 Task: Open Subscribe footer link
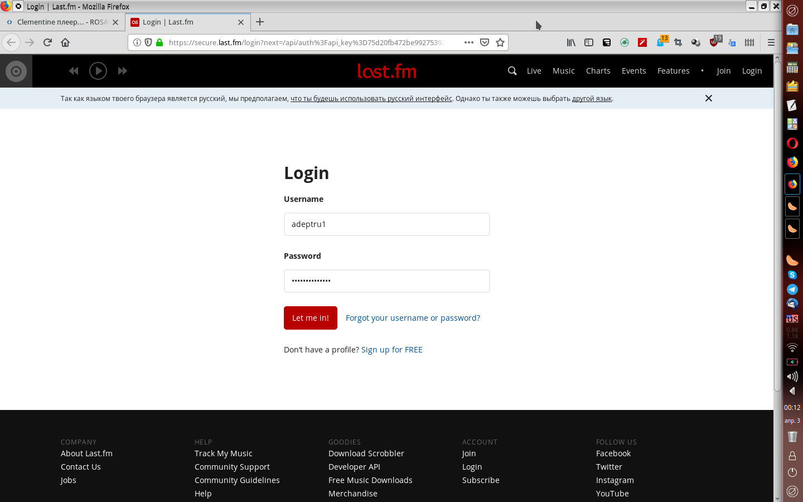(x=481, y=480)
